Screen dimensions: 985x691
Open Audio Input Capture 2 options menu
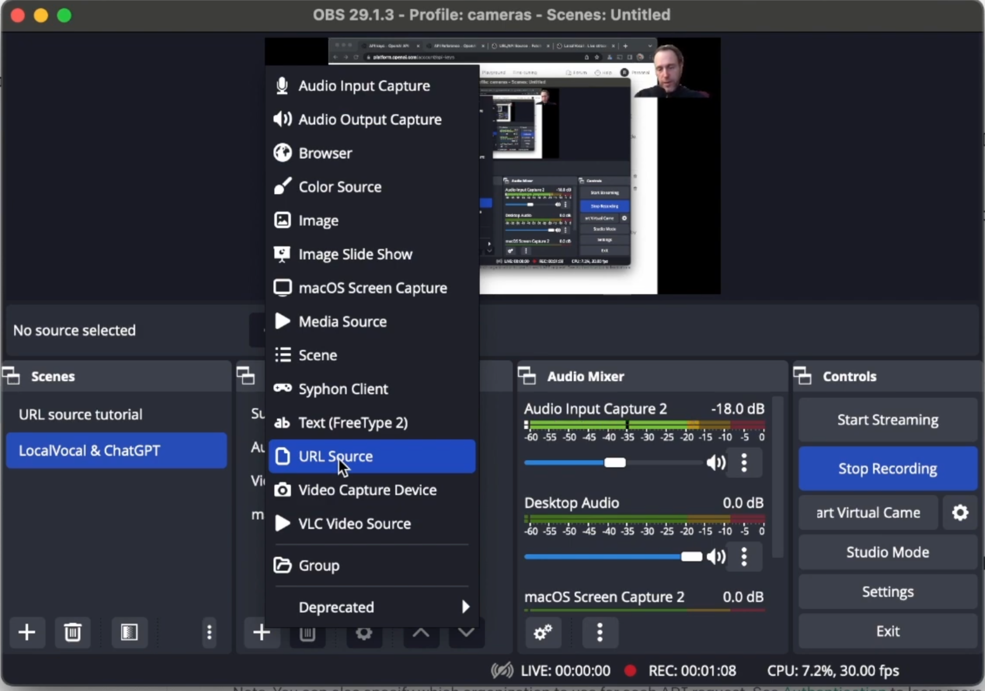point(744,463)
